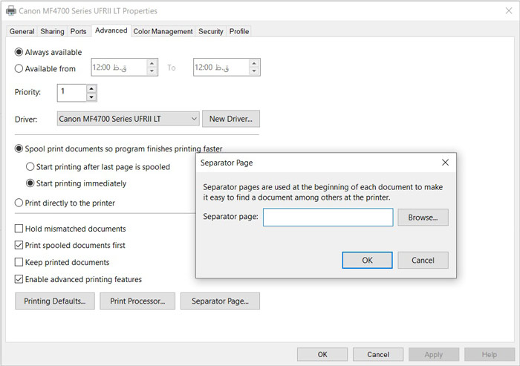
Task: Click the Separator page text field
Action: click(x=328, y=217)
